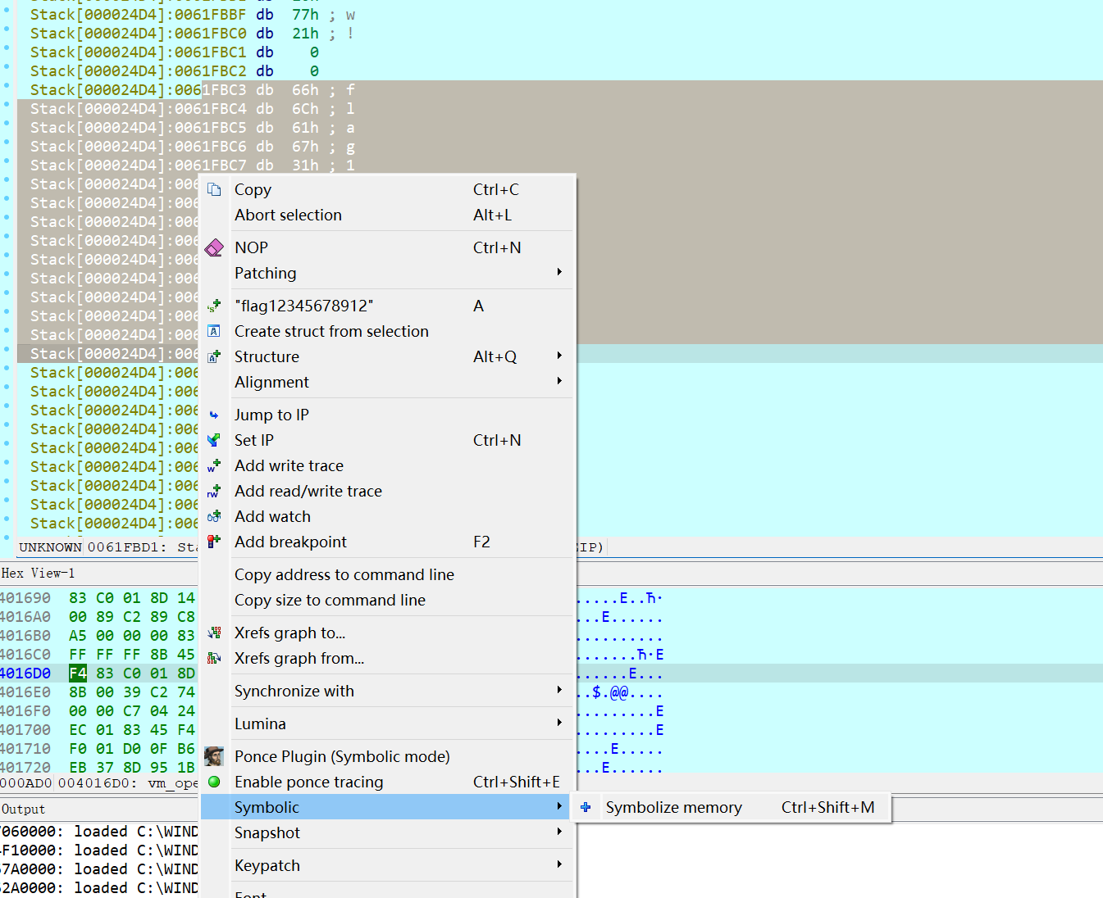The width and height of the screenshot is (1103, 898).
Task: Expand the Patching submenu arrow
Action: pyautogui.click(x=559, y=272)
